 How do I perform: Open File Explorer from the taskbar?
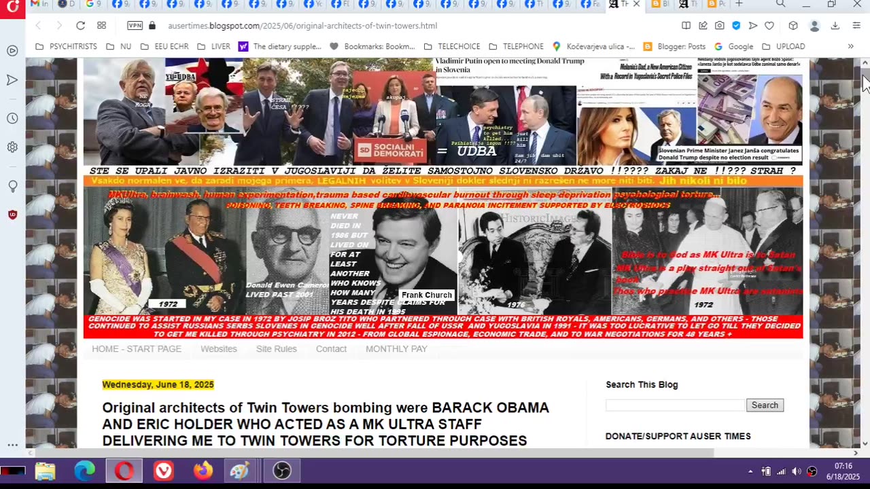click(x=46, y=471)
